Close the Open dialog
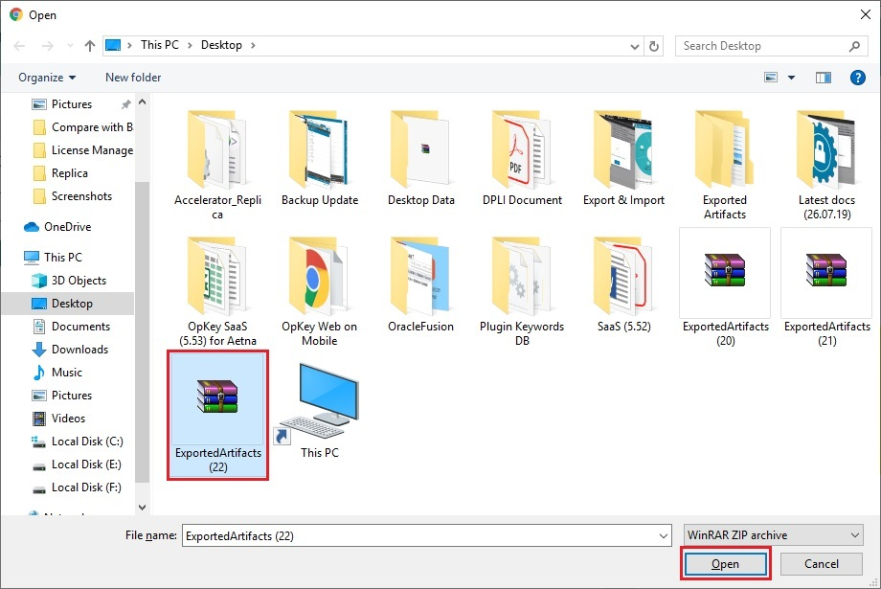This screenshot has width=881, height=589. (x=866, y=14)
